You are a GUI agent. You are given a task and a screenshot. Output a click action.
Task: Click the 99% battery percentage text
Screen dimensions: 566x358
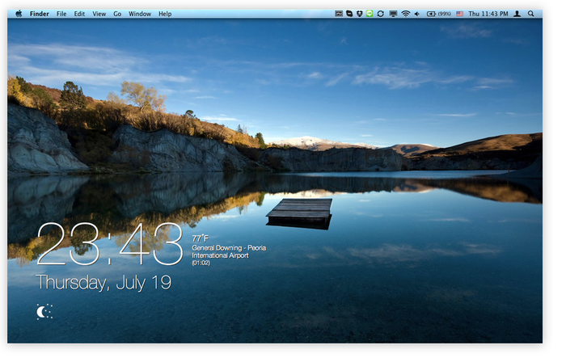[x=445, y=14]
